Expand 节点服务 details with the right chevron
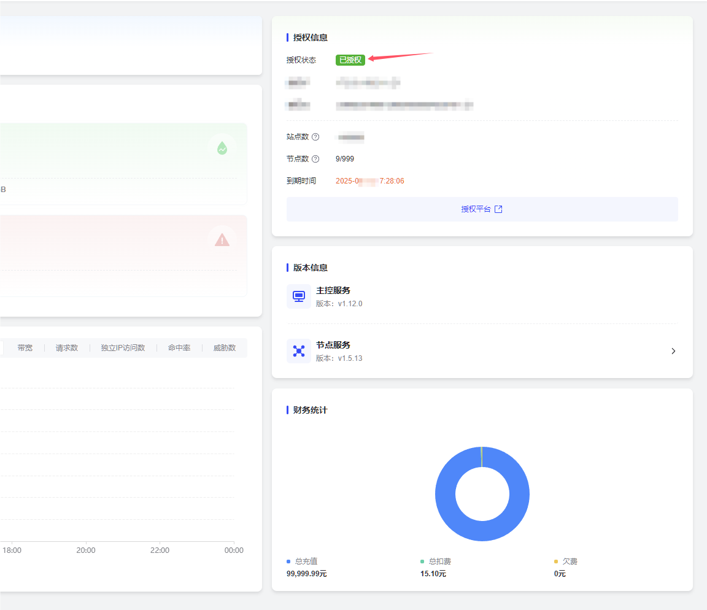The width and height of the screenshot is (707, 610). click(673, 351)
